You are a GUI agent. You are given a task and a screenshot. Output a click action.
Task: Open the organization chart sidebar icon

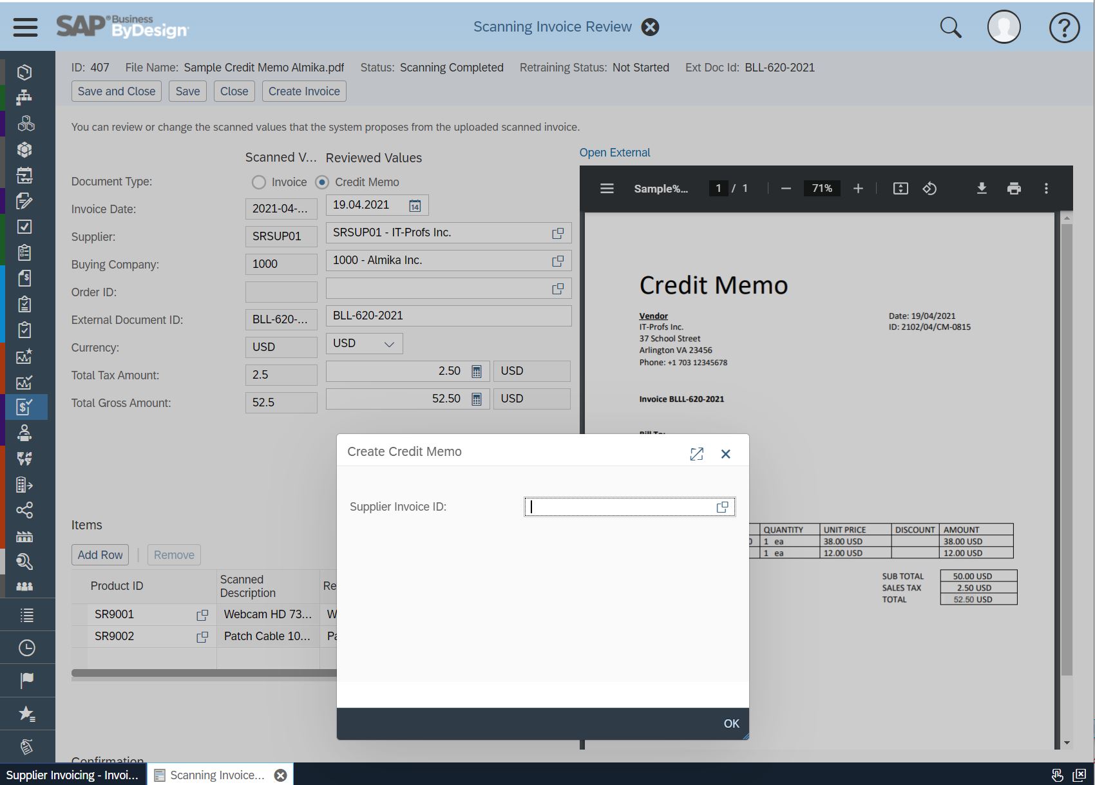pos(24,97)
